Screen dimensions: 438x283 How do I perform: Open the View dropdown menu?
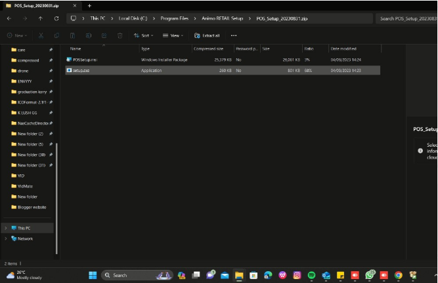click(x=174, y=35)
